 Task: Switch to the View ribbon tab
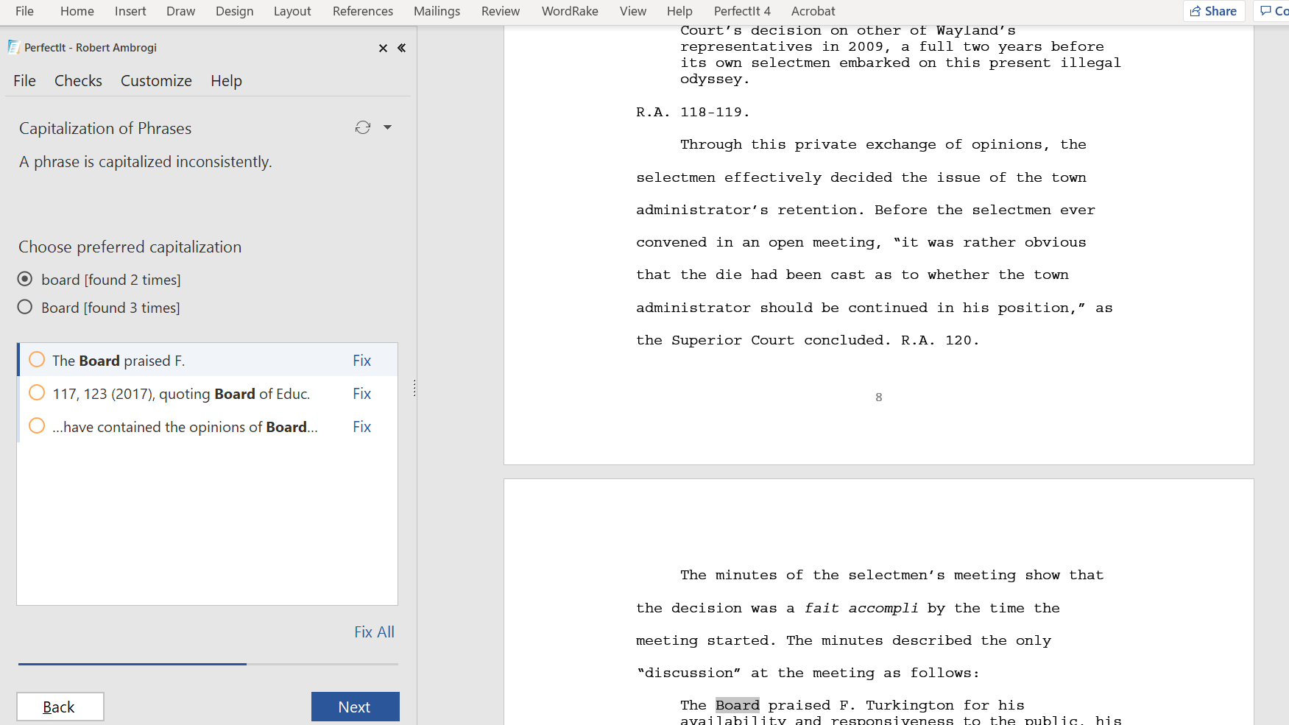click(x=632, y=11)
